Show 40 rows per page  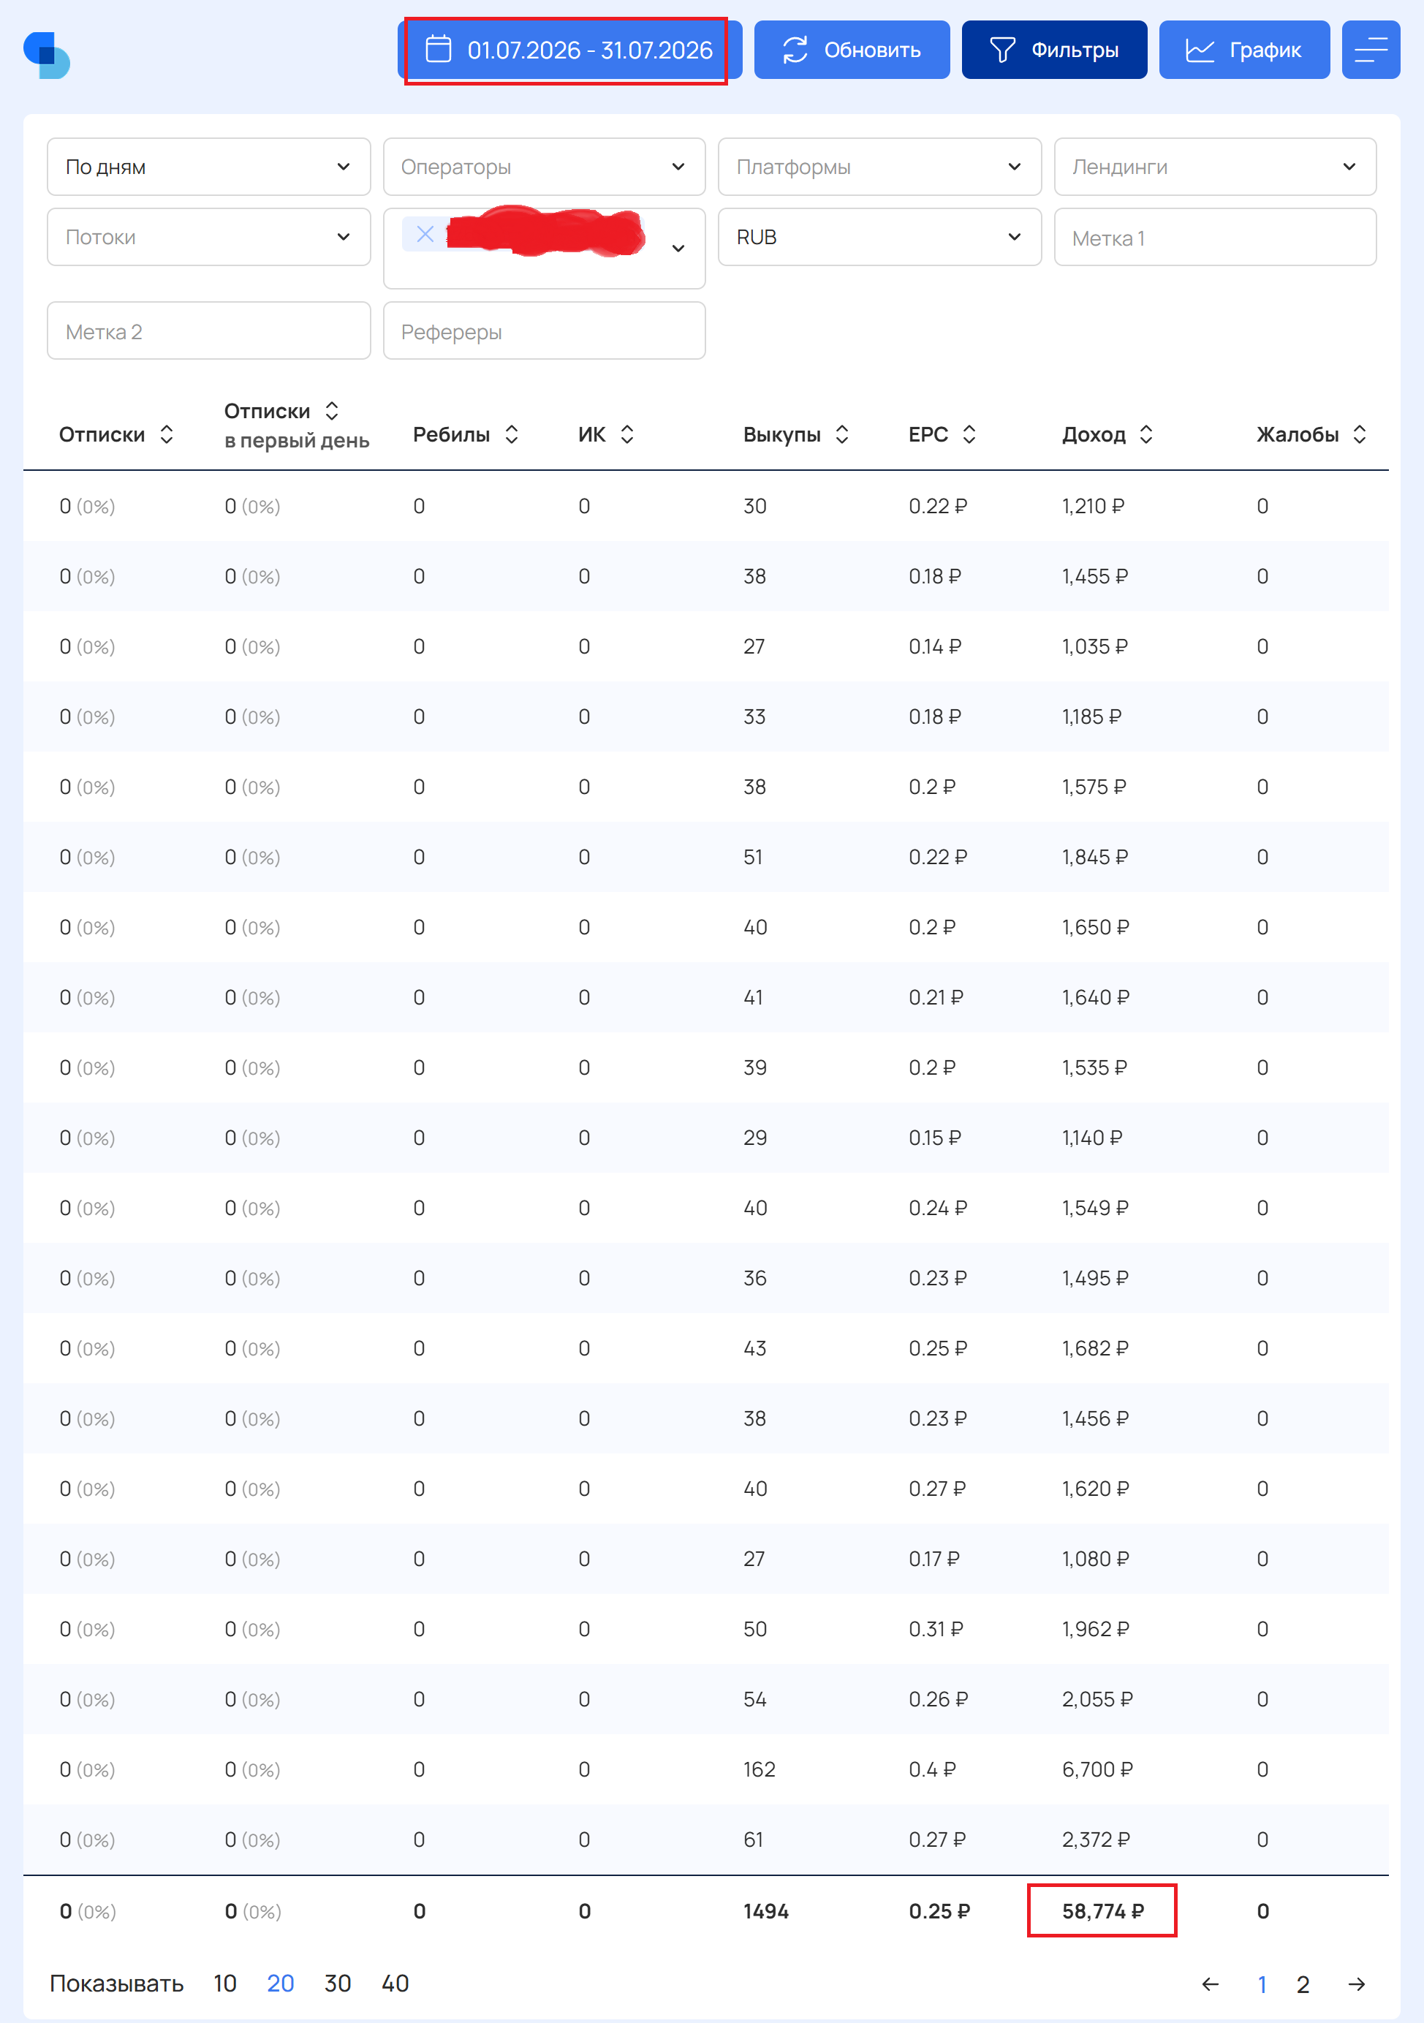pyautogui.click(x=395, y=1984)
